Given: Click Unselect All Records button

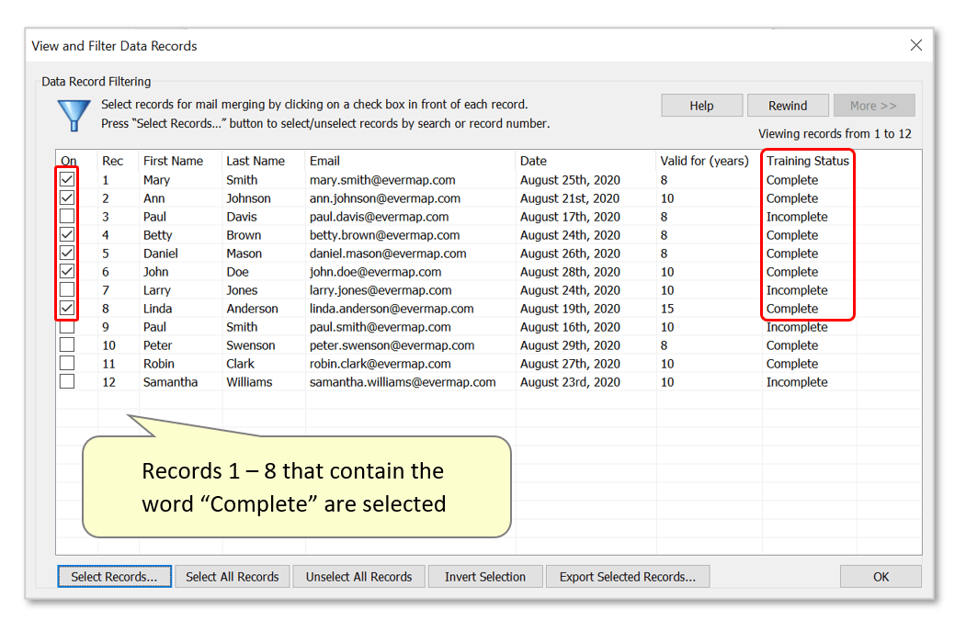Looking at the screenshot, I should click(358, 577).
